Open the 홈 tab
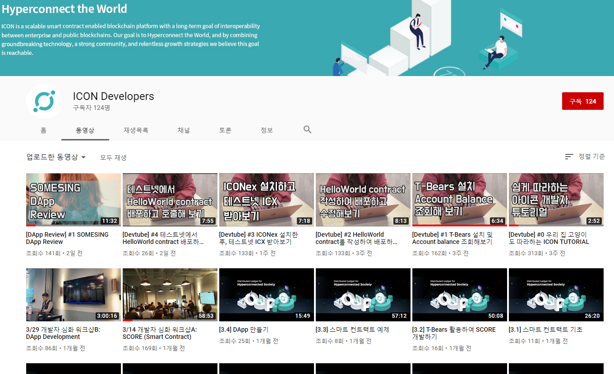The width and height of the screenshot is (614, 374). tap(43, 130)
